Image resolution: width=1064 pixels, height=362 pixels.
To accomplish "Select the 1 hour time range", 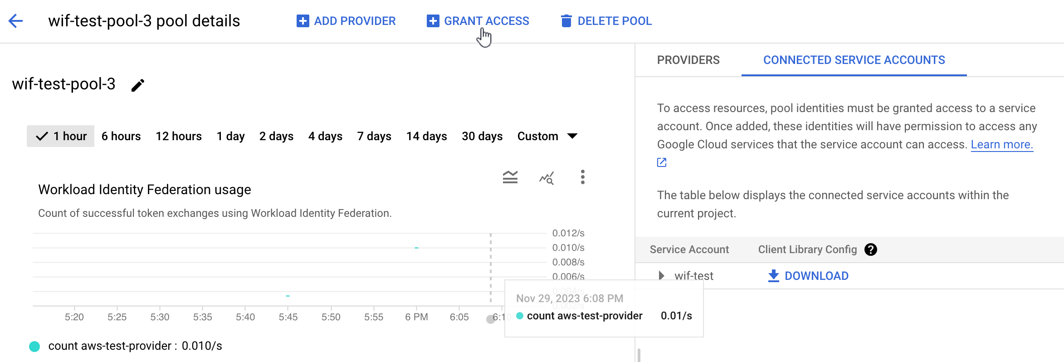I will point(61,136).
